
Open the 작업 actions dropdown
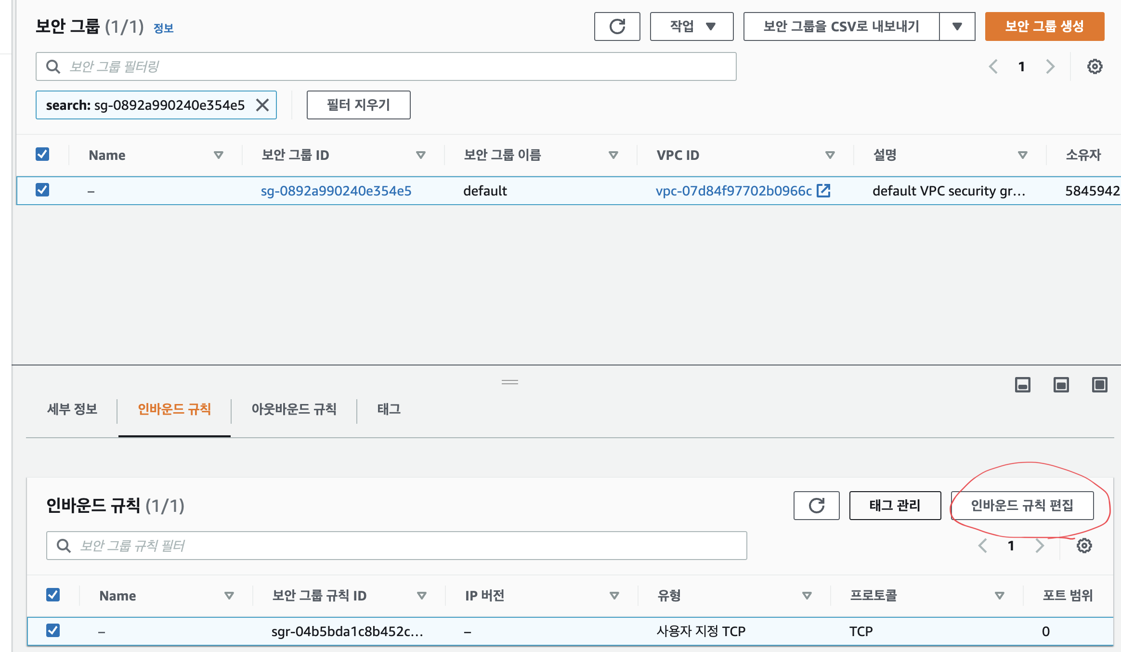691,26
